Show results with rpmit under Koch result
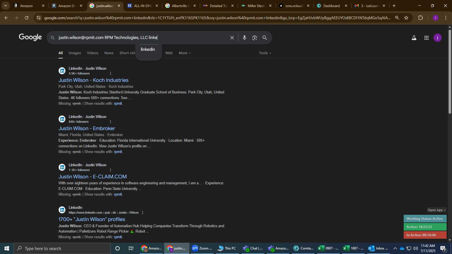452x254 pixels. coord(118,104)
